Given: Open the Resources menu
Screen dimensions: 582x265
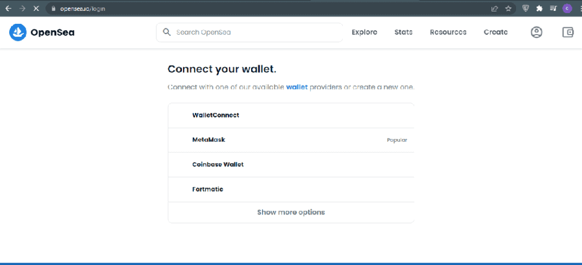Looking at the screenshot, I should pos(448,32).
